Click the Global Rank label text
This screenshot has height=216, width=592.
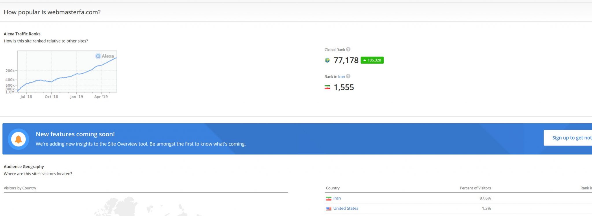335,50
